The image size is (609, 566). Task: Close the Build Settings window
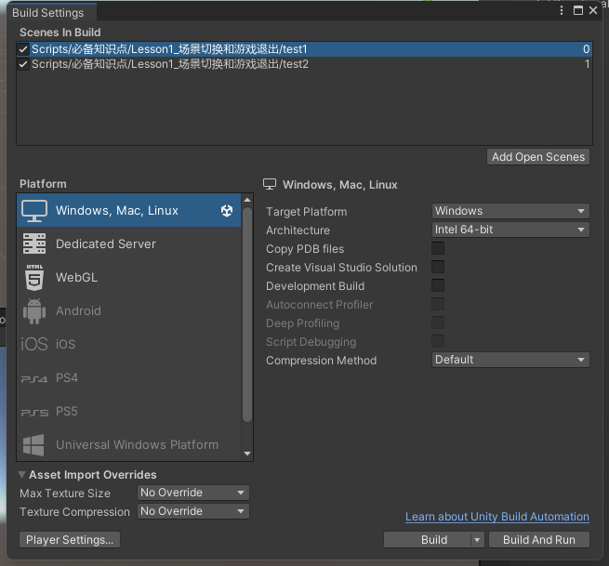coord(593,10)
